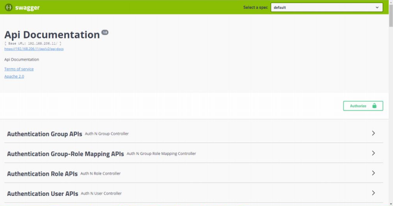
Task: Click the scrollbar down arrow
Action: tap(391, 204)
